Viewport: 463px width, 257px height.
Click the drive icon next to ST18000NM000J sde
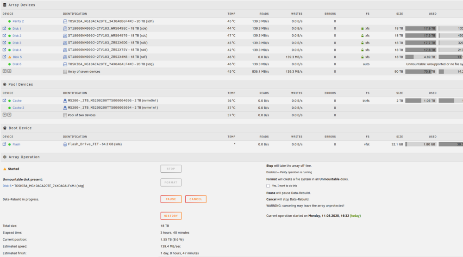click(x=65, y=28)
